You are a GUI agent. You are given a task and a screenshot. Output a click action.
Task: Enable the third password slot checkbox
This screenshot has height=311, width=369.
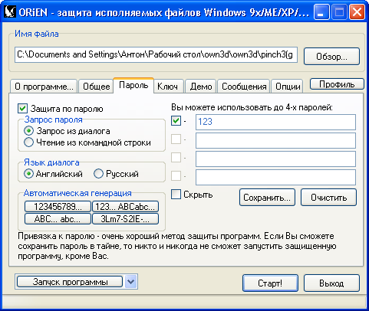click(x=176, y=157)
